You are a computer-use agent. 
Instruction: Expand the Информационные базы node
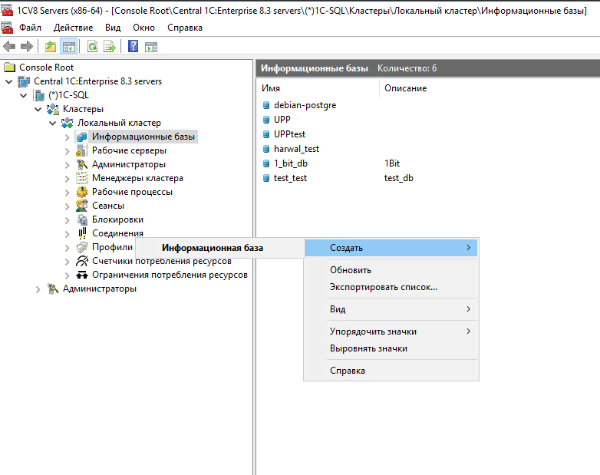click(x=68, y=137)
